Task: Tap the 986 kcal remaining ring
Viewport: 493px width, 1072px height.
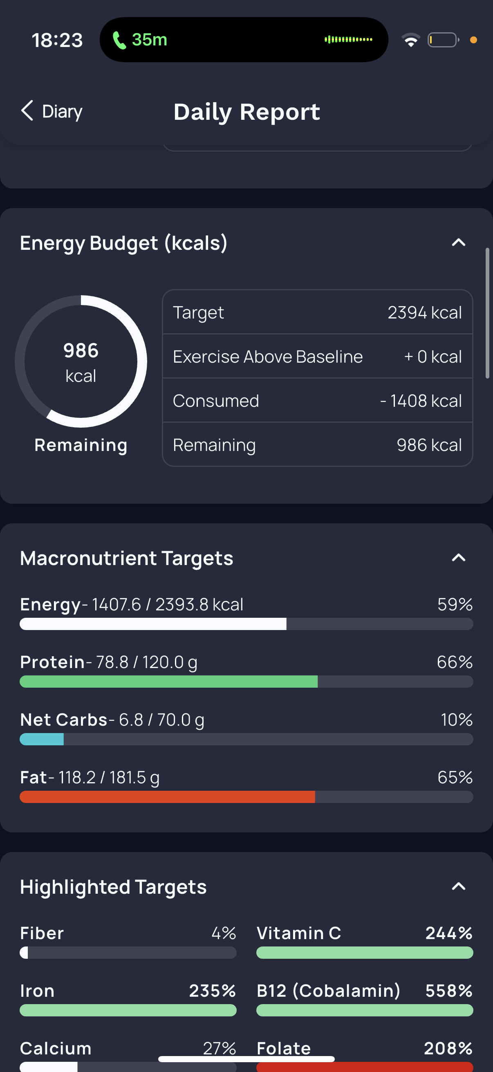Action: [81, 361]
